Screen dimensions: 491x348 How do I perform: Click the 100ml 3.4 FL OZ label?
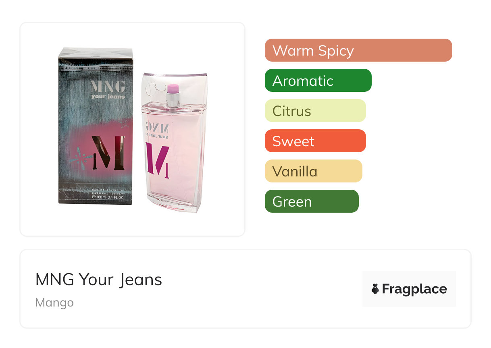pos(107,197)
